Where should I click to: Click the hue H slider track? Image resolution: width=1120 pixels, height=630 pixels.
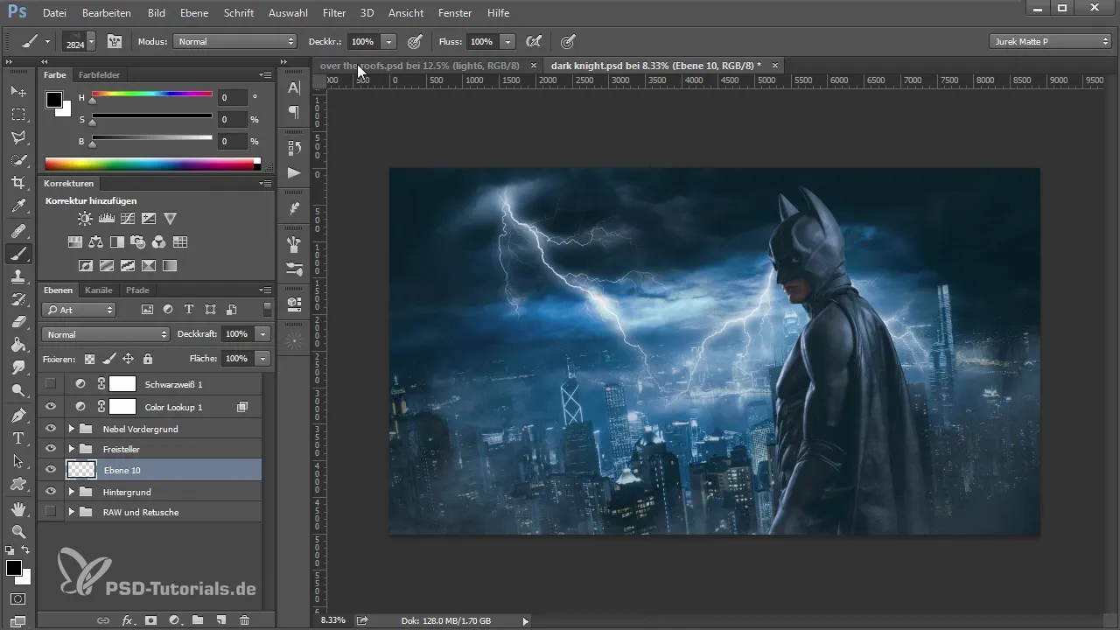pos(152,94)
